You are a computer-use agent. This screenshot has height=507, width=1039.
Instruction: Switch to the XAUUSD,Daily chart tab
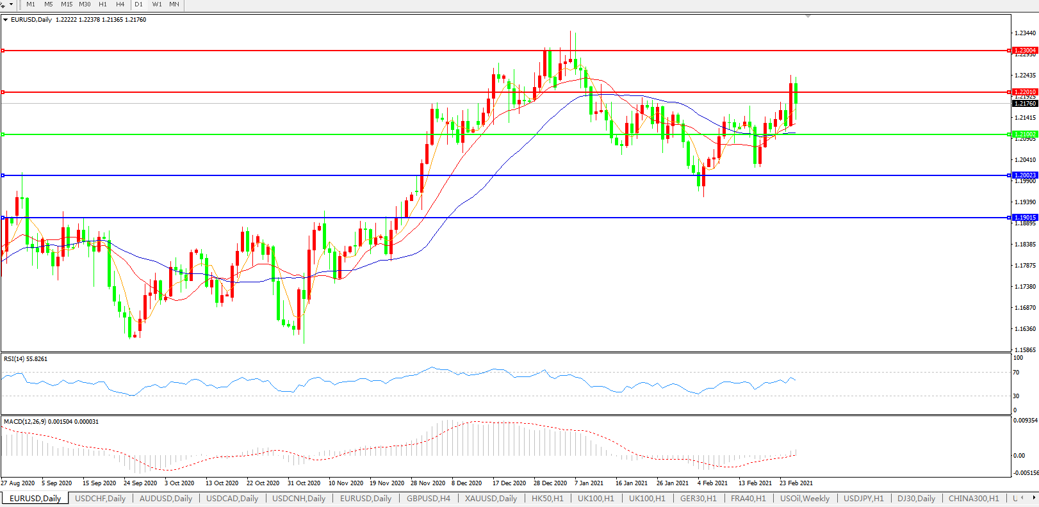[491, 499]
